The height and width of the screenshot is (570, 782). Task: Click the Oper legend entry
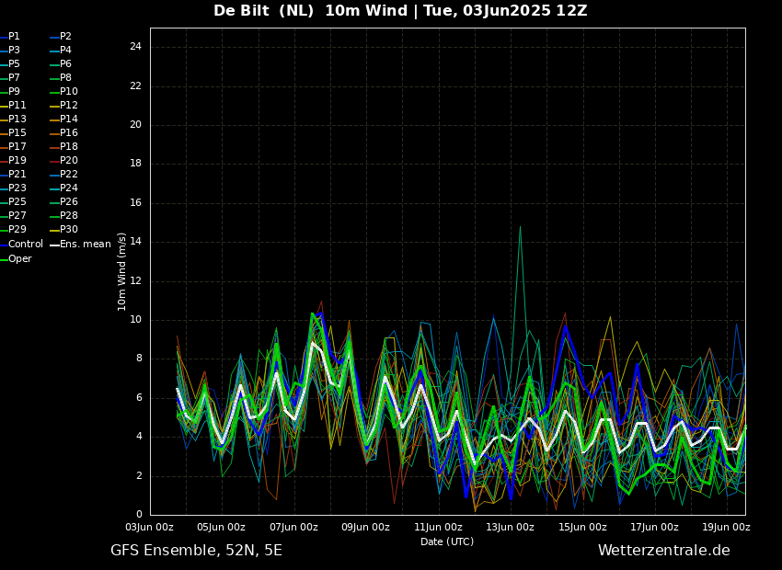pyautogui.click(x=20, y=259)
